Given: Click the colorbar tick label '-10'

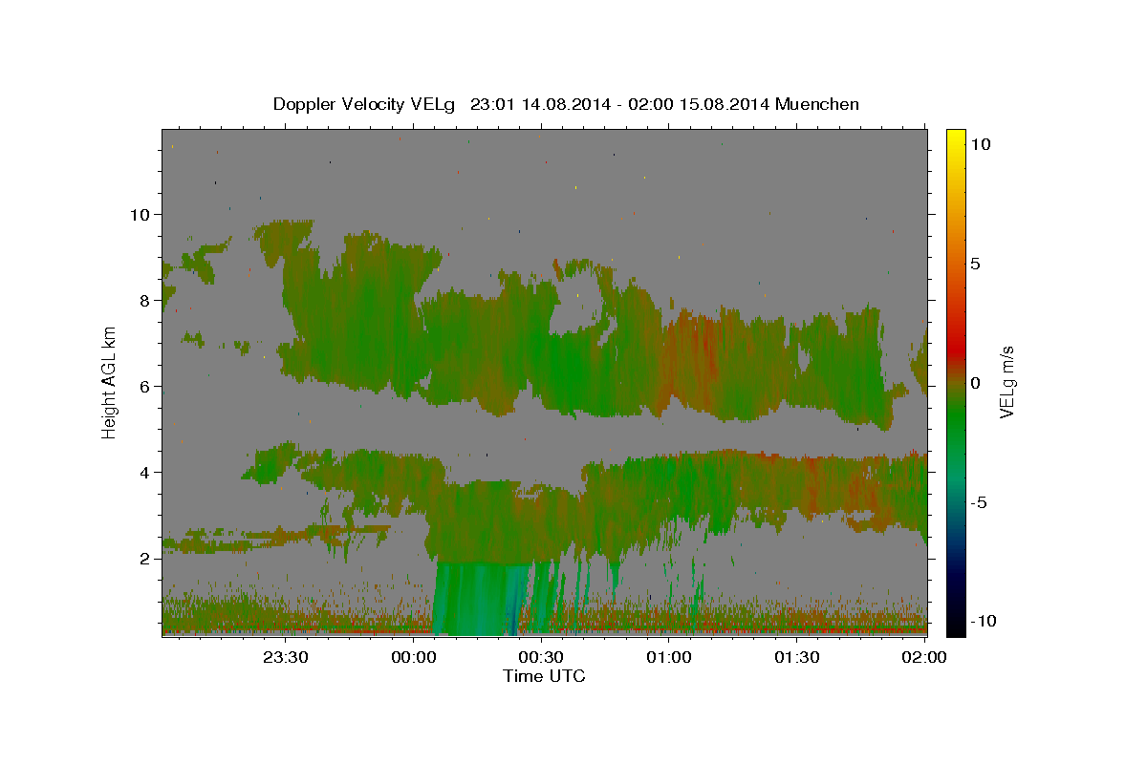Looking at the screenshot, I should coord(985,621).
